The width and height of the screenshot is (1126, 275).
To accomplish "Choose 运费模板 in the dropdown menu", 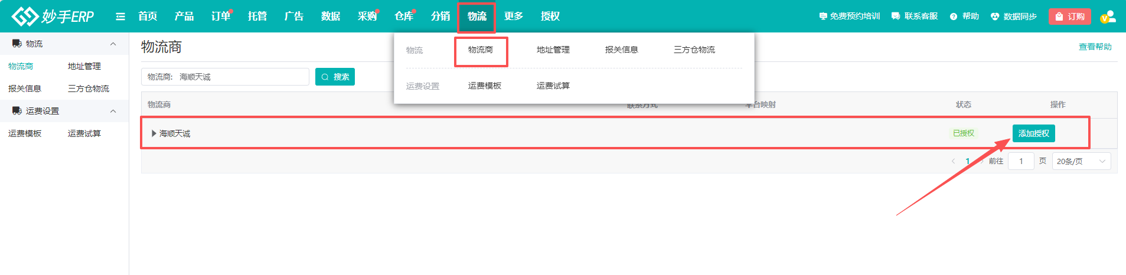I will pos(485,86).
